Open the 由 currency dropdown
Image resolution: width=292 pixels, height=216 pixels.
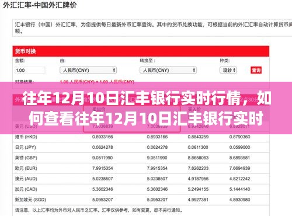88,70
